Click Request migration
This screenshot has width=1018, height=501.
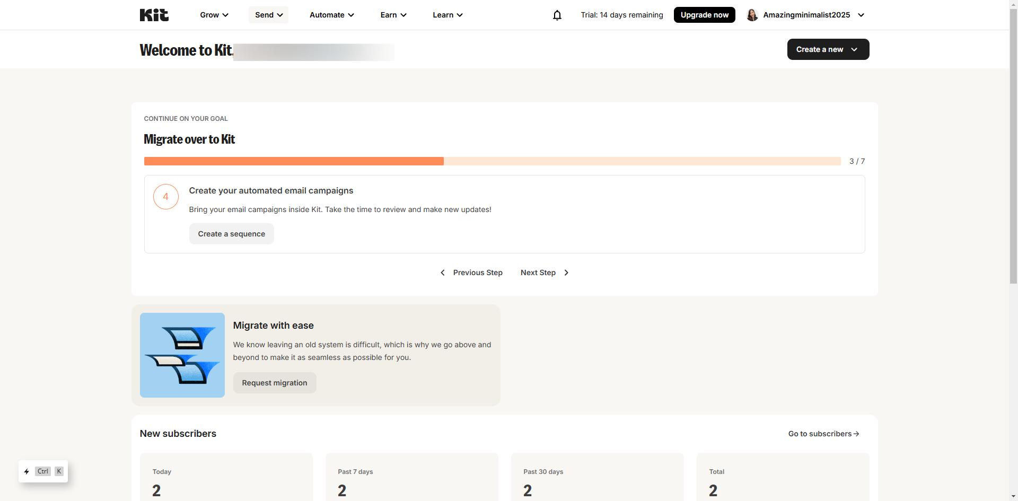point(275,383)
